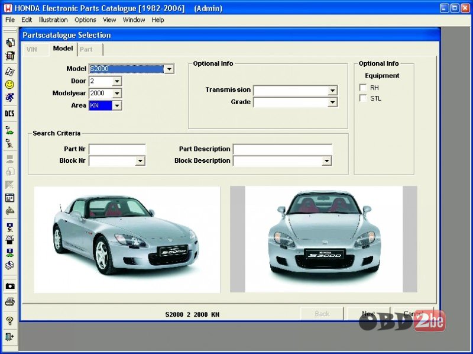The width and height of the screenshot is (473, 354).
Task: Expand the Transmission dropdown
Action: (332, 91)
